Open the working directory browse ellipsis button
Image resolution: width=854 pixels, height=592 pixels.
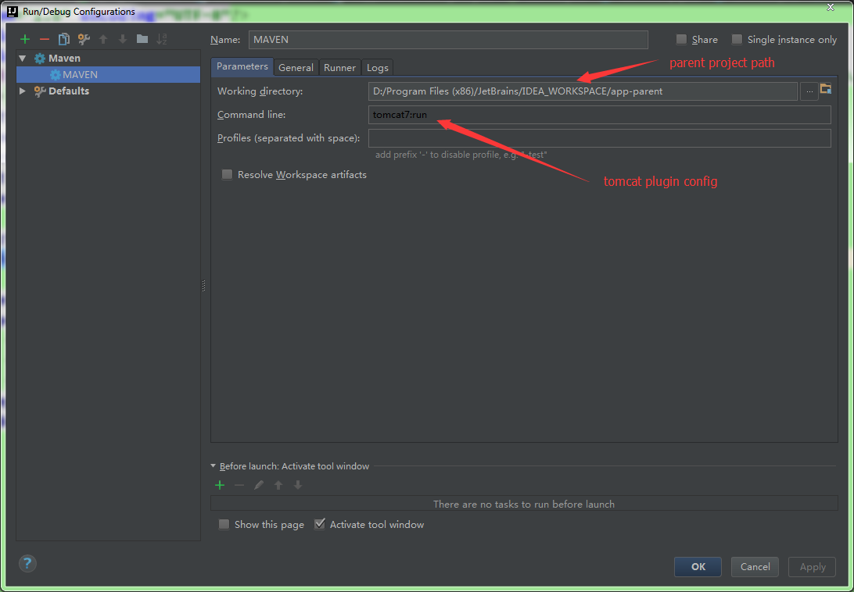point(809,91)
